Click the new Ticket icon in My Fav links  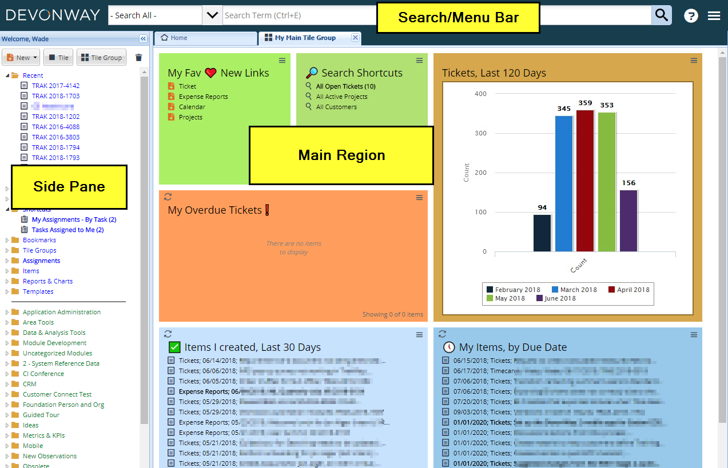(171, 86)
